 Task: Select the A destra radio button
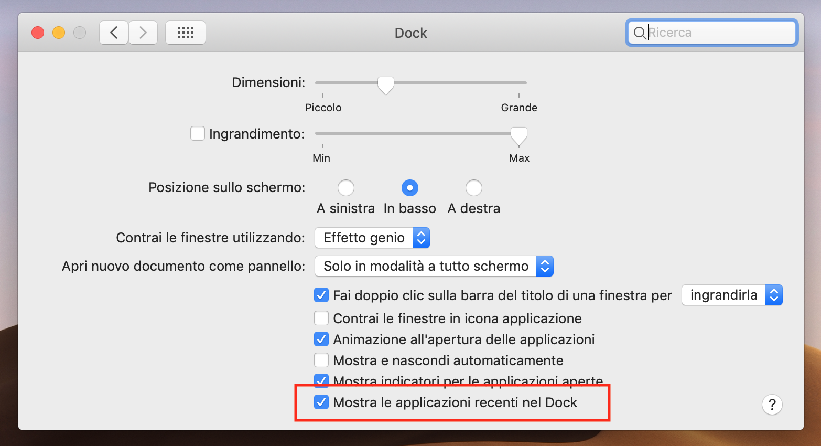point(474,188)
